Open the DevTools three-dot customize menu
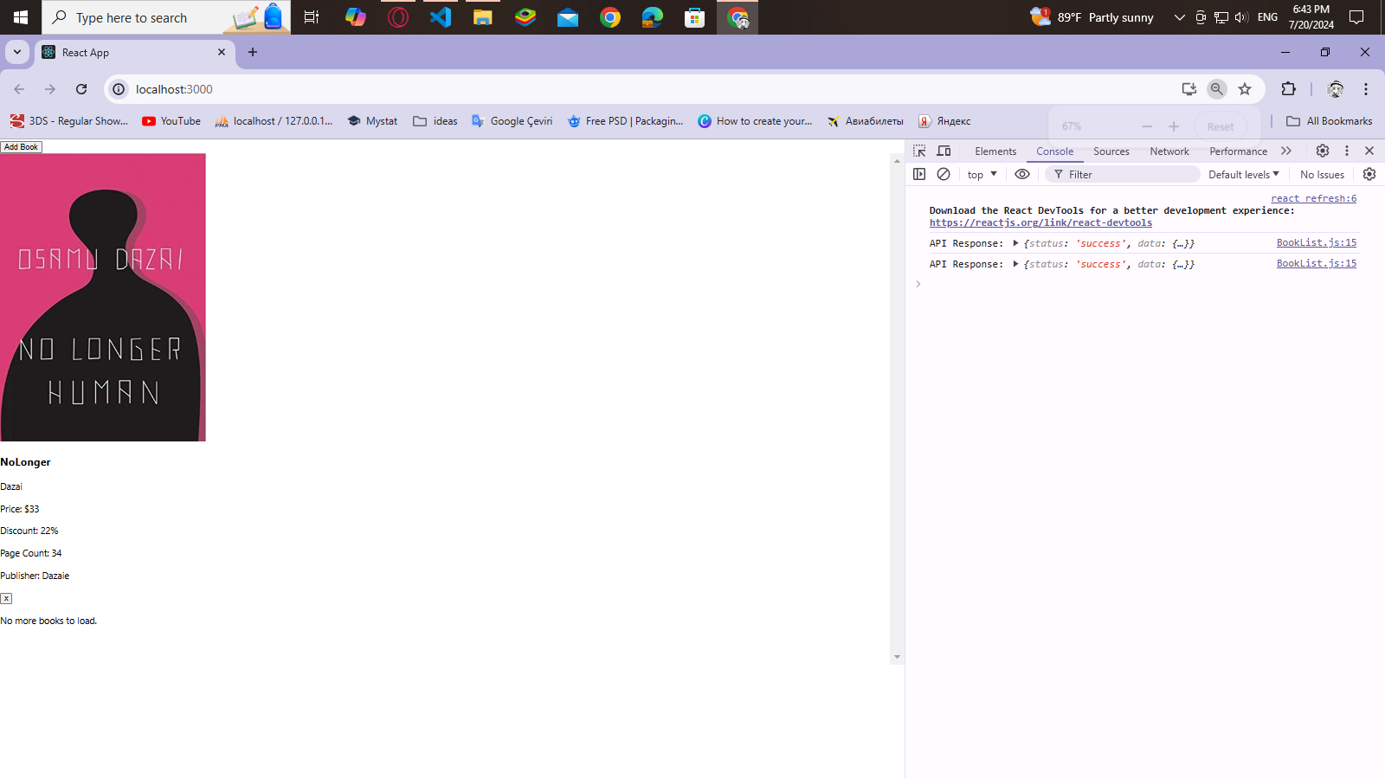Screen dimensions: 1385x779 point(1346,151)
